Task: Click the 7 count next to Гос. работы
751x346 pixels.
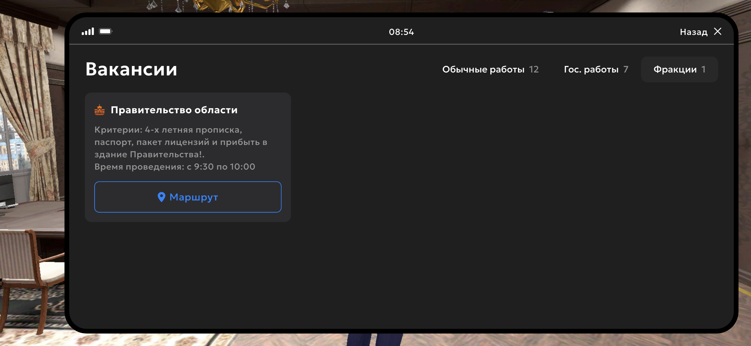Action: 626,70
